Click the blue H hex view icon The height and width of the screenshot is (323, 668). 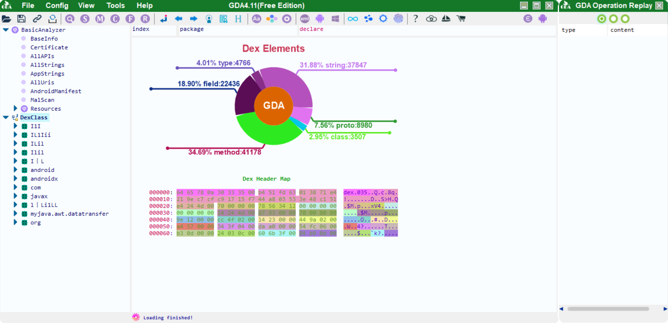[x=238, y=19]
